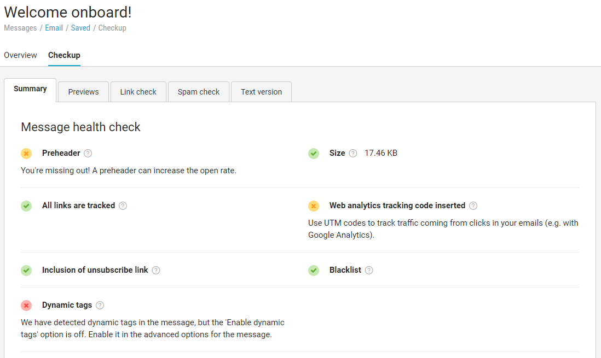Open the Spam check tab
This screenshot has height=358, width=601.
click(199, 92)
